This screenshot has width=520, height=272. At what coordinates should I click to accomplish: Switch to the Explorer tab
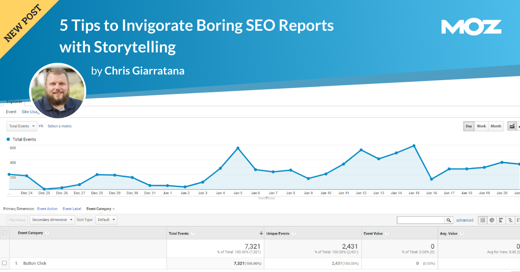[14, 102]
